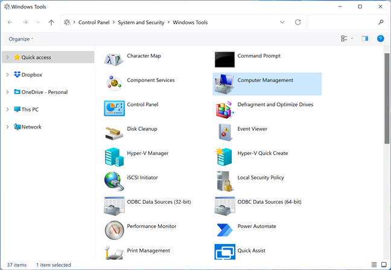Select the Performance Monitor gauge icon
The width and height of the screenshot is (391, 270).
click(114, 230)
